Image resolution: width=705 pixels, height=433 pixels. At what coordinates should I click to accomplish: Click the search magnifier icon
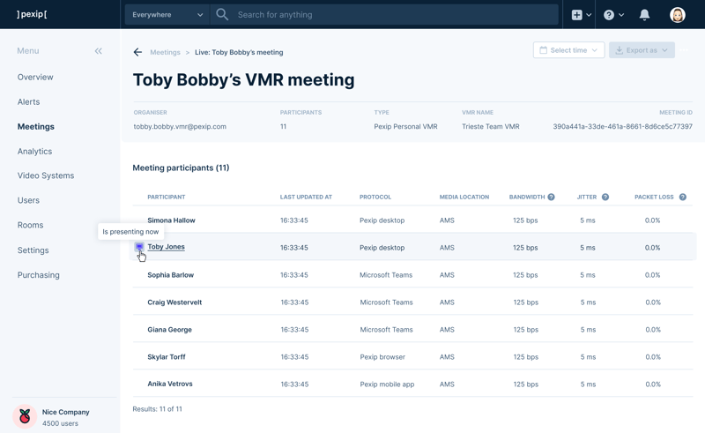click(x=222, y=14)
